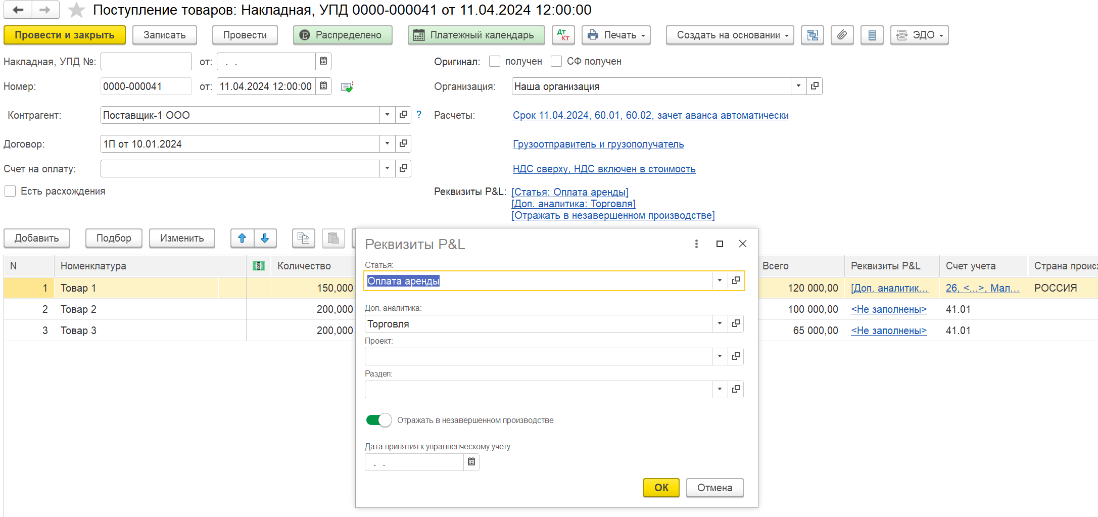The height and width of the screenshot is (517, 1098).
Task: Open <Не заполнены> link for Товар 2
Action: click(889, 309)
